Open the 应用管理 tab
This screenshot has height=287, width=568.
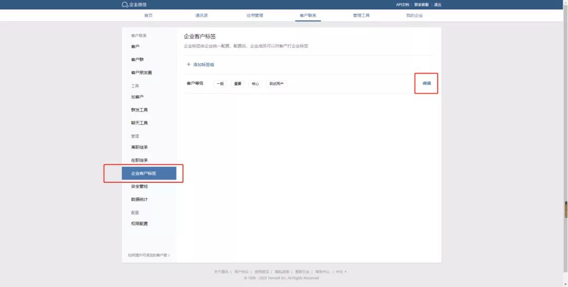(x=255, y=16)
